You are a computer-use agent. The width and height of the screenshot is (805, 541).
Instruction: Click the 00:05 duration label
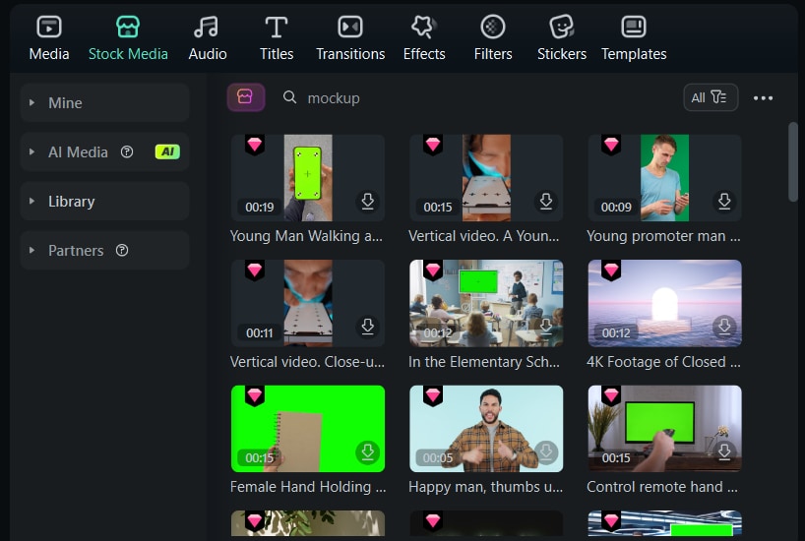(x=437, y=457)
